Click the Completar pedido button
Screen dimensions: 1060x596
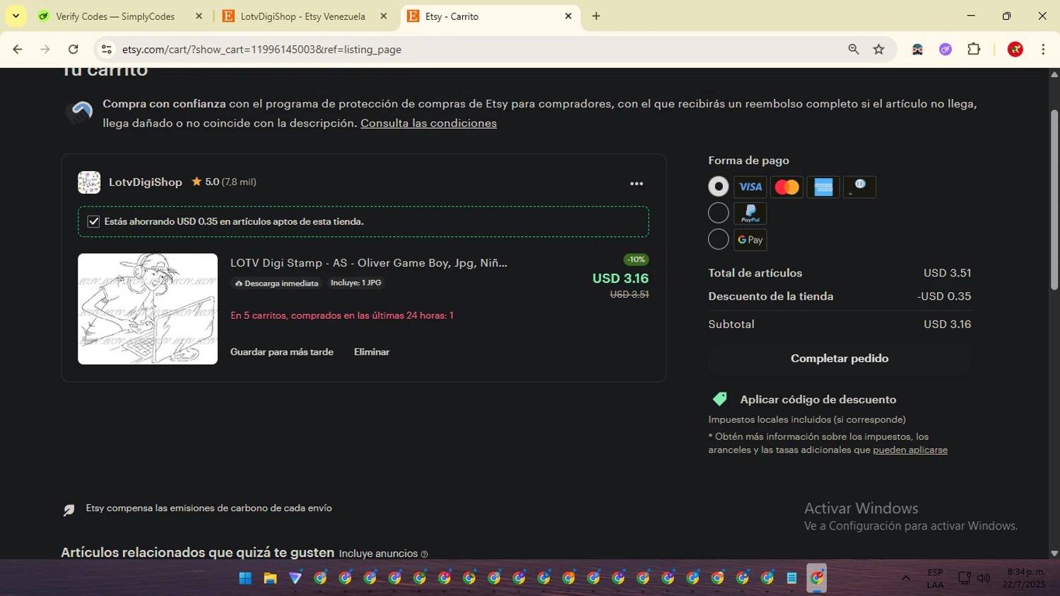(840, 358)
